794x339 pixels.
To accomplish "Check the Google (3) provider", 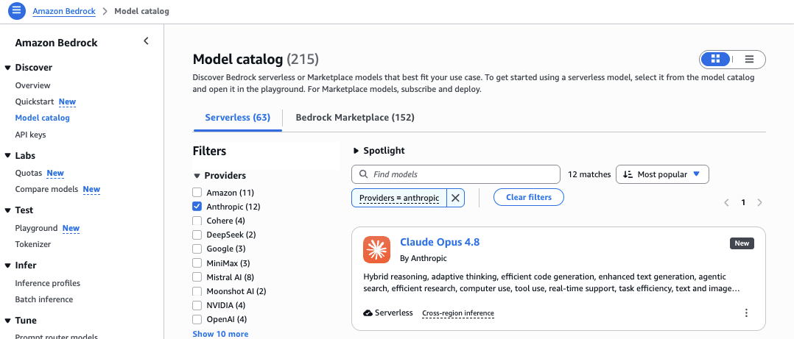I will (x=197, y=249).
